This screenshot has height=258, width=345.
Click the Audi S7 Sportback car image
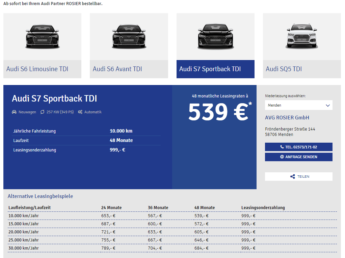click(215, 36)
